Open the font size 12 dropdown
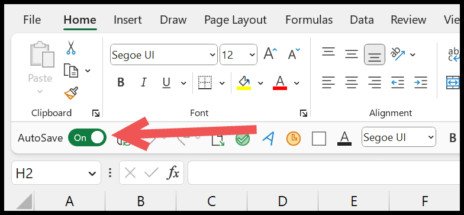 [252, 54]
